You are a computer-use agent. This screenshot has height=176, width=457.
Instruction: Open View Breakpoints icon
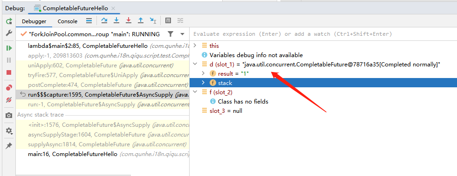9,87
